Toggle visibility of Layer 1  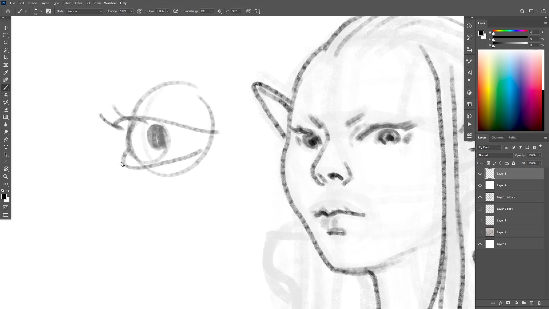coord(480,244)
